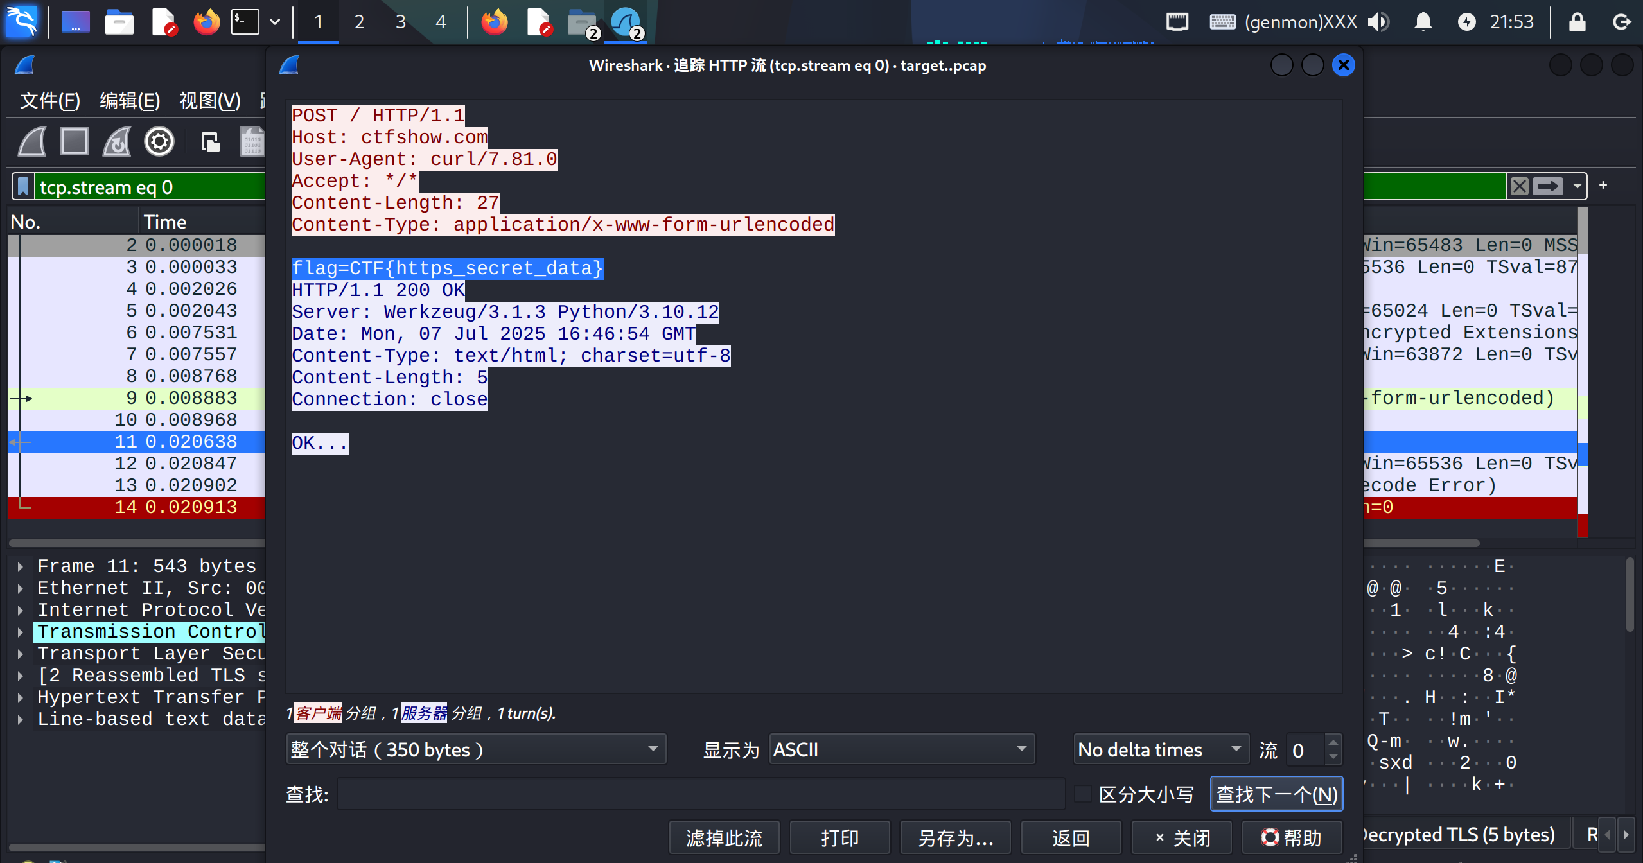Open the 整个对话 (350 bytes) dropdown
The width and height of the screenshot is (1643, 863).
tap(475, 749)
